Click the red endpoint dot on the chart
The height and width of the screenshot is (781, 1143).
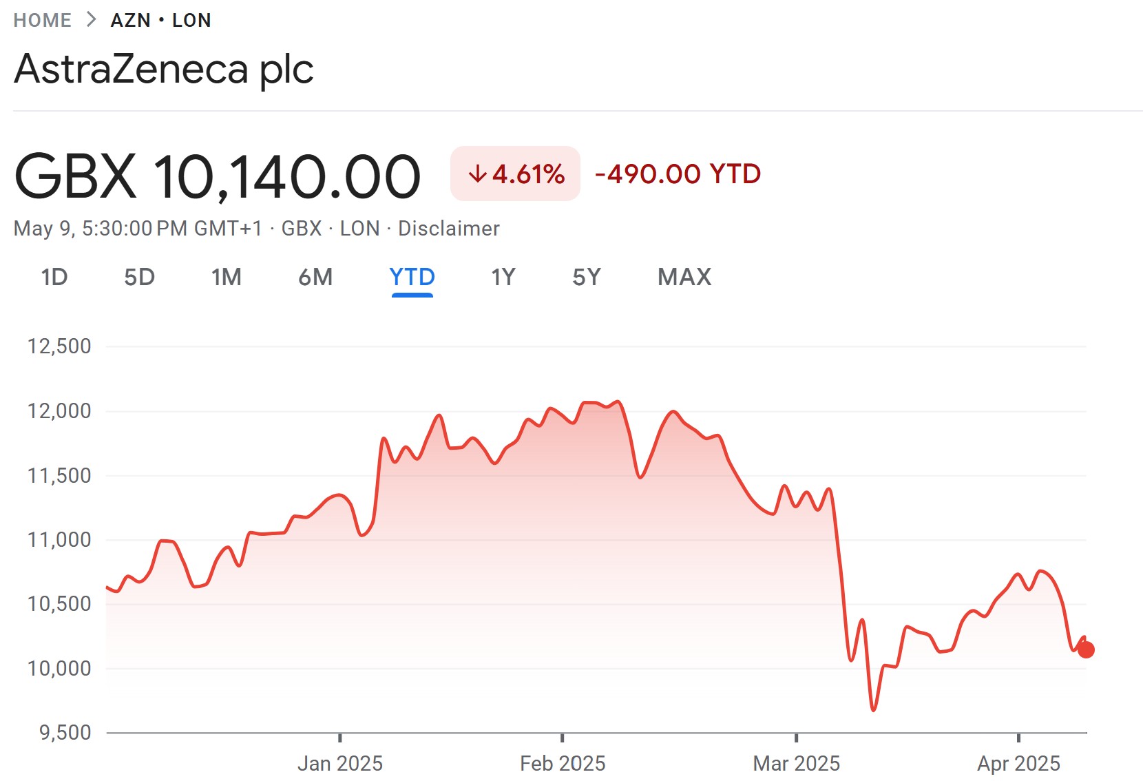(x=1086, y=649)
